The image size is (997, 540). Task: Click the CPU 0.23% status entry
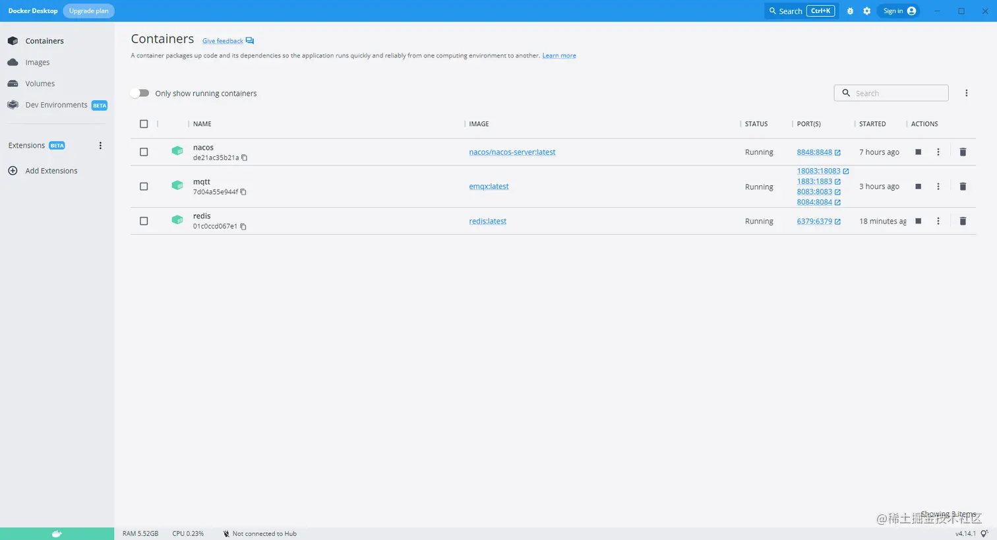point(188,533)
